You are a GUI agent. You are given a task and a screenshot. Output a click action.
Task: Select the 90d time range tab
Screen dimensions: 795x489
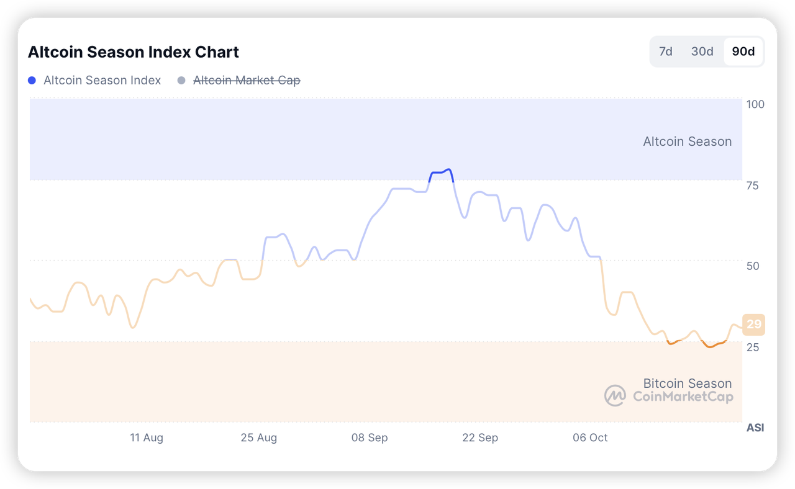tap(743, 52)
